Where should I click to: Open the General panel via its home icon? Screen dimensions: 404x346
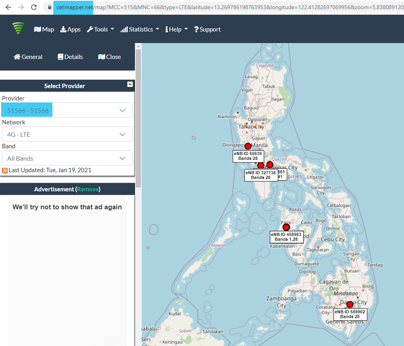(18, 57)
